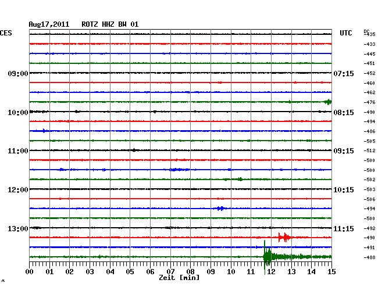Viewport: 378px width, 287px height.
Task: Click the minute axis tick label 12
Action: tap(271, 272)
